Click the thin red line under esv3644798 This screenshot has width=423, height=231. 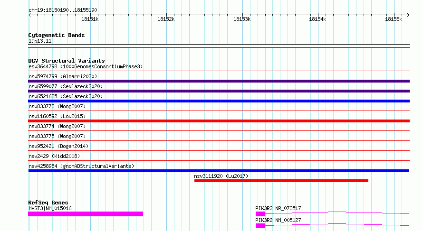point(219,71)
